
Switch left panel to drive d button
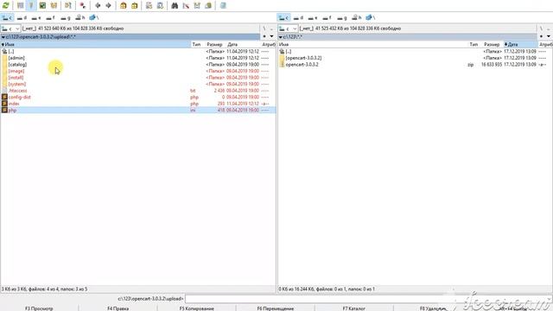(22, 17)
